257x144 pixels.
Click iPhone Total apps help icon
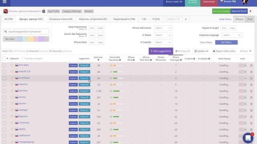tap(181, 60)
